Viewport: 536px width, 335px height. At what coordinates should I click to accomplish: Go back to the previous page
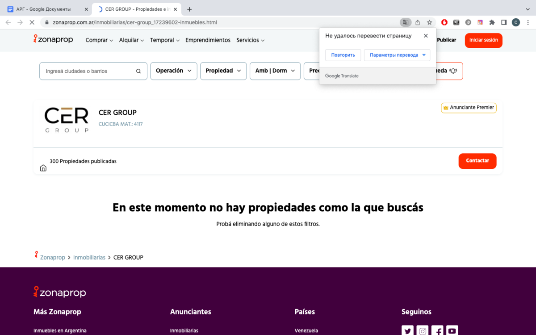tap(8, 22)
